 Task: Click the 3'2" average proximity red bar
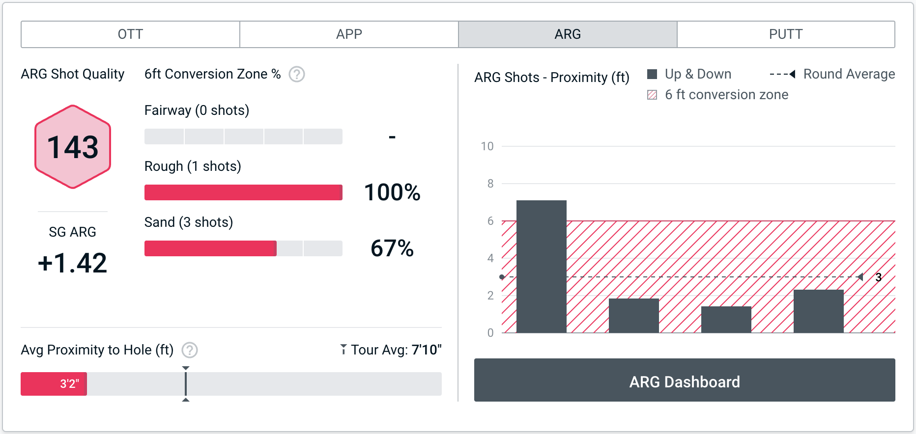[54, 384]
